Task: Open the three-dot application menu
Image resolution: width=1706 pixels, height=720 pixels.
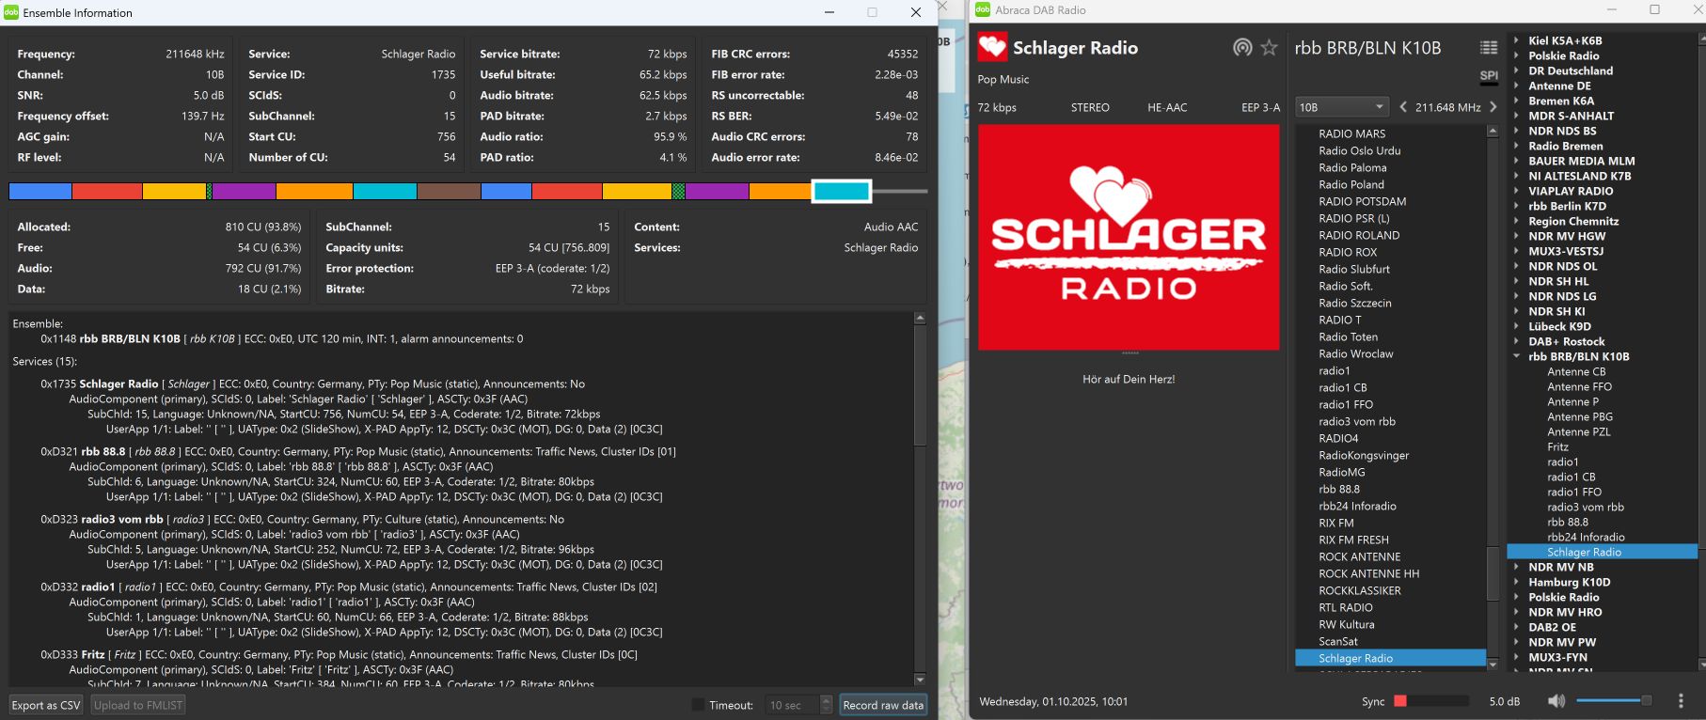Action: click(x=1680, y=701)
